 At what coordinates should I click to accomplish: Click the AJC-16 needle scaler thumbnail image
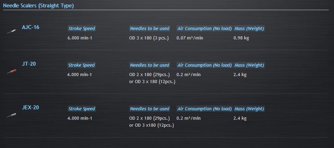[11, 31]
